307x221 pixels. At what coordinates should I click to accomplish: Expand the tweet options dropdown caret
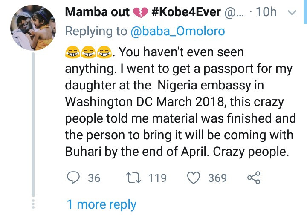292,13
